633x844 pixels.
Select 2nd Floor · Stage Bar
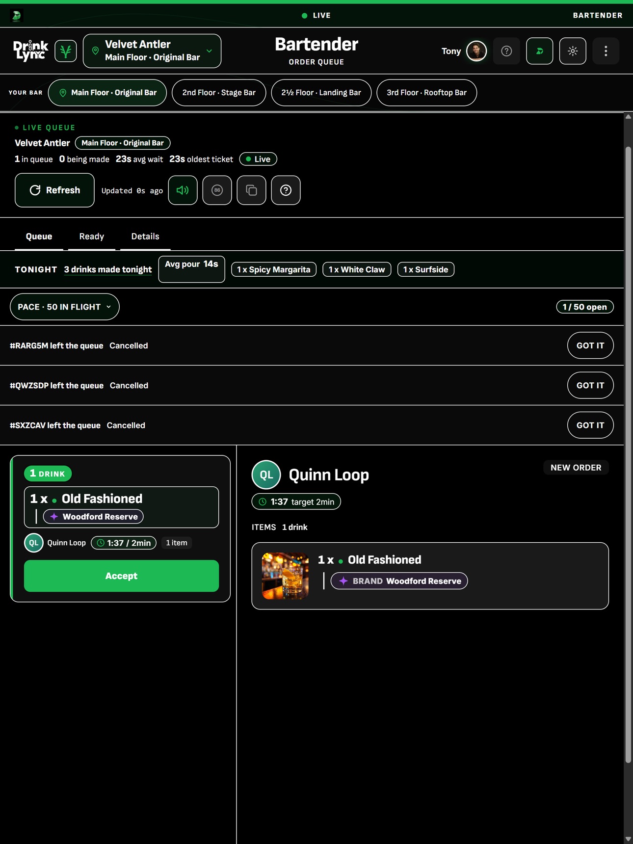pyautogui.click(x=219, y=93)
